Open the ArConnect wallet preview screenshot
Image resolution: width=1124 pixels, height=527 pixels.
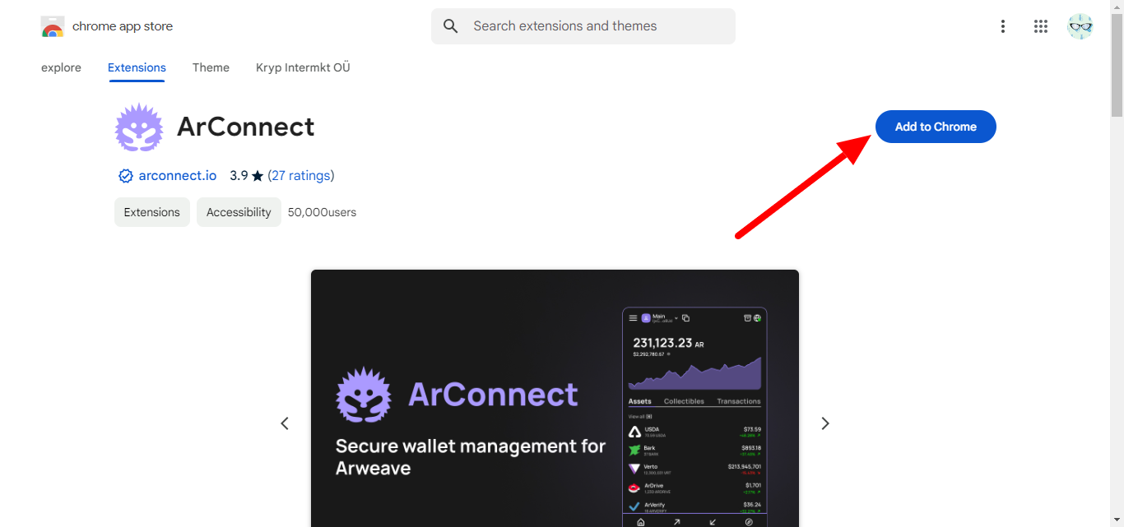555,399
